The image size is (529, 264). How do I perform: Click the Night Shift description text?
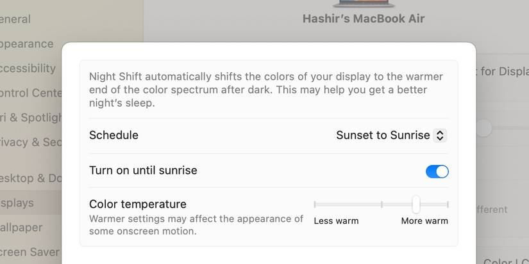(x=266, y=89)
